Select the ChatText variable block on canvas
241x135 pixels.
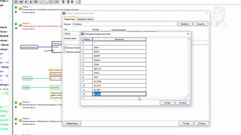tap(27, 78)
